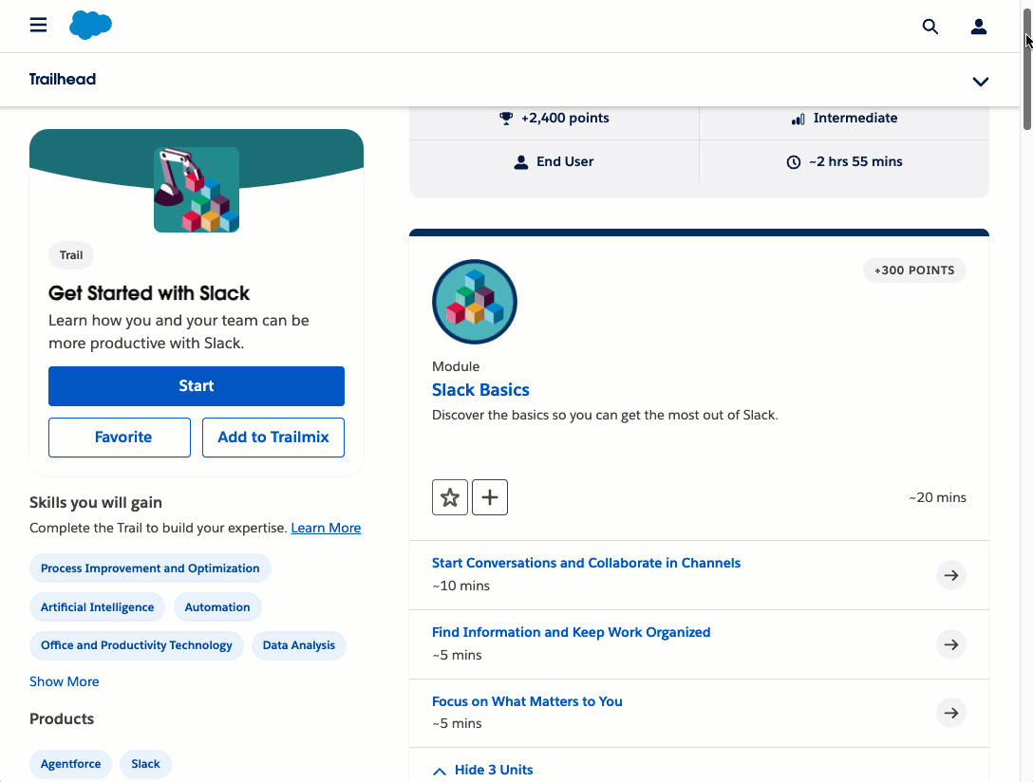1033x782 pixels.
Task: Open the user profile icon
Action: [978, 27]
